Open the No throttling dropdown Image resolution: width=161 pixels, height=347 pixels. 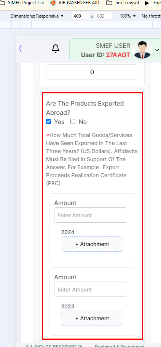(151, 16)
